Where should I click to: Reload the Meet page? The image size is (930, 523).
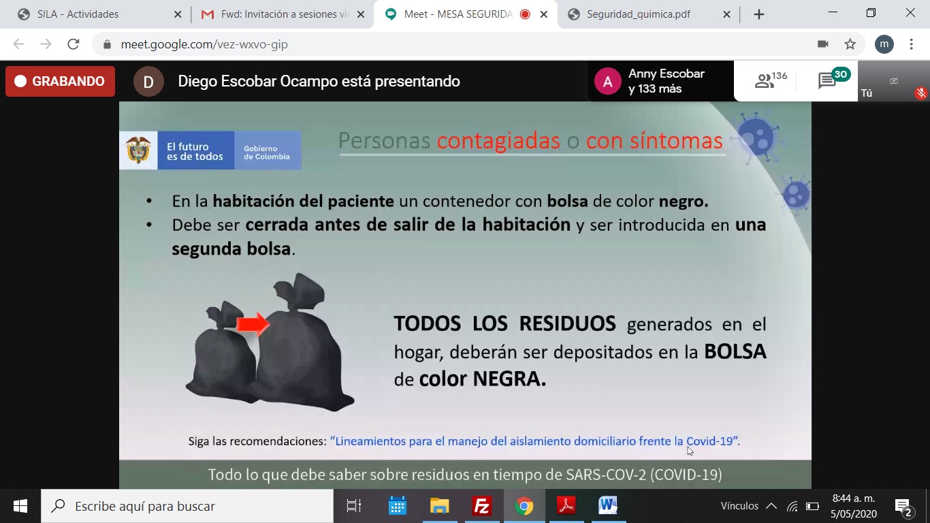coord(73,44)
